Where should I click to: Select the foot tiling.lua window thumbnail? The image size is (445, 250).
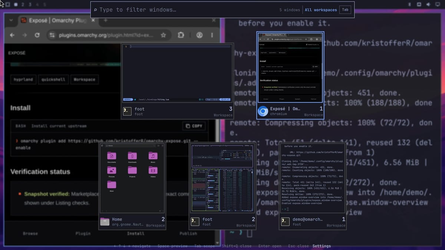[x=177, y=73]
